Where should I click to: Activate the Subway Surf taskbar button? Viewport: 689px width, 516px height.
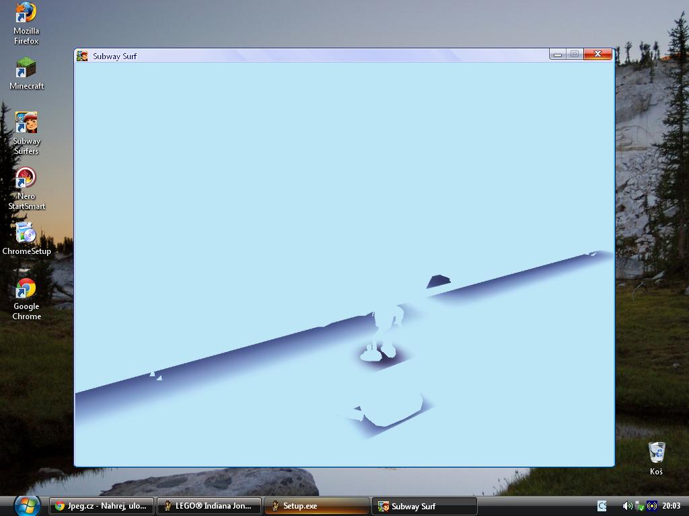pos(425,506)
